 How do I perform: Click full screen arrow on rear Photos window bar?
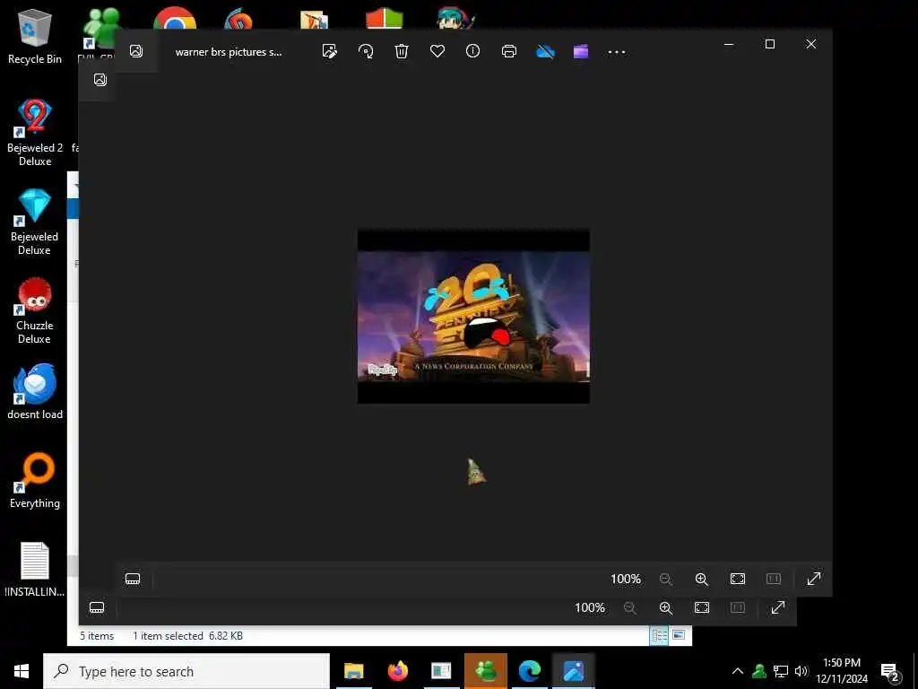(777, 607)
